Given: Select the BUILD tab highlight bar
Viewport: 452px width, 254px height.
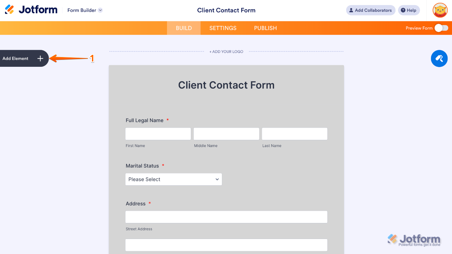Looking at the screenshot, I should (x=184, y=28).
